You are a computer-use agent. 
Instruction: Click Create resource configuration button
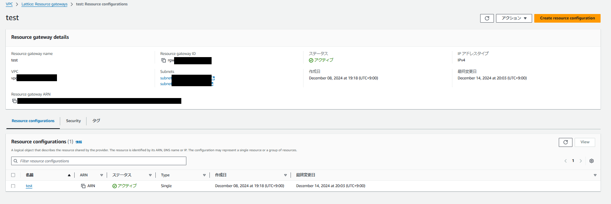click(567, 18)
